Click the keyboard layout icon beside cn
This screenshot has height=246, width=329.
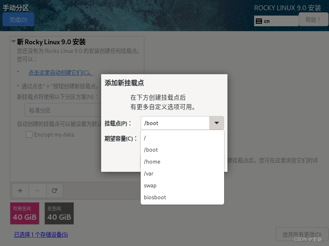coord(259,21)
